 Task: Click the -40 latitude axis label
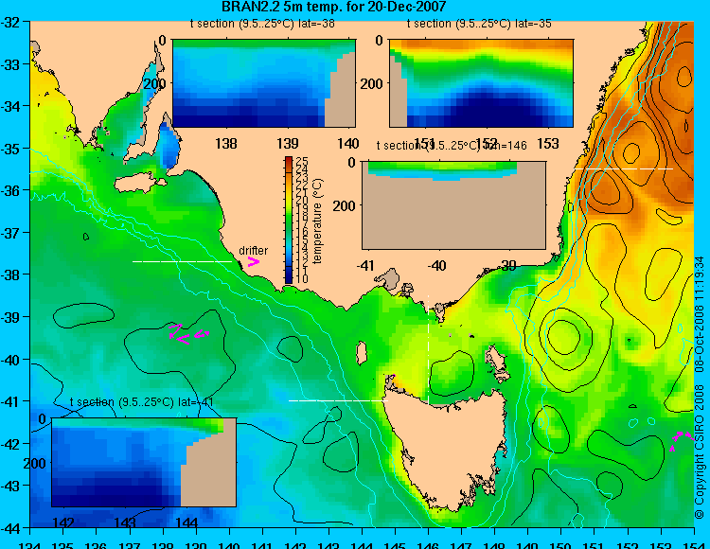pyautogui.click(x=10, y=360)
